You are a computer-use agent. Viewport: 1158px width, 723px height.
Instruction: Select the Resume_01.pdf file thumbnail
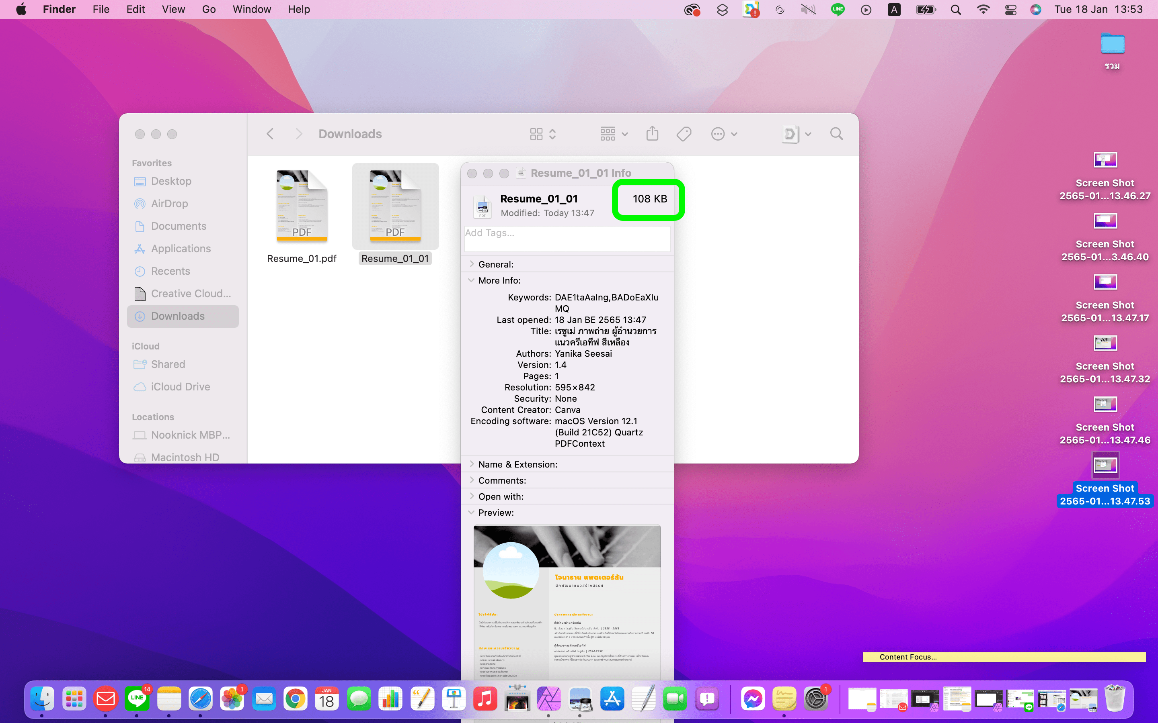(302, 206)
